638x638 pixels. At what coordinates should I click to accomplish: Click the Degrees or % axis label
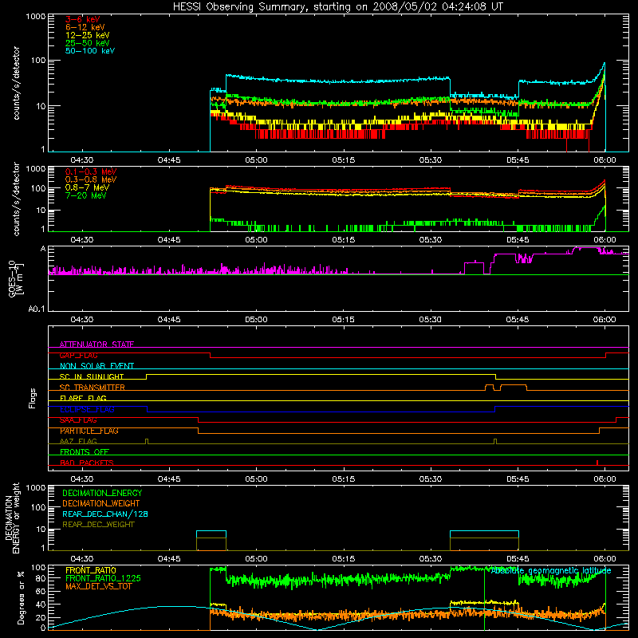(x=21, y=597)
